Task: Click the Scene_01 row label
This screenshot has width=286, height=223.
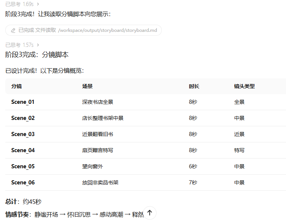Action: 23,102
